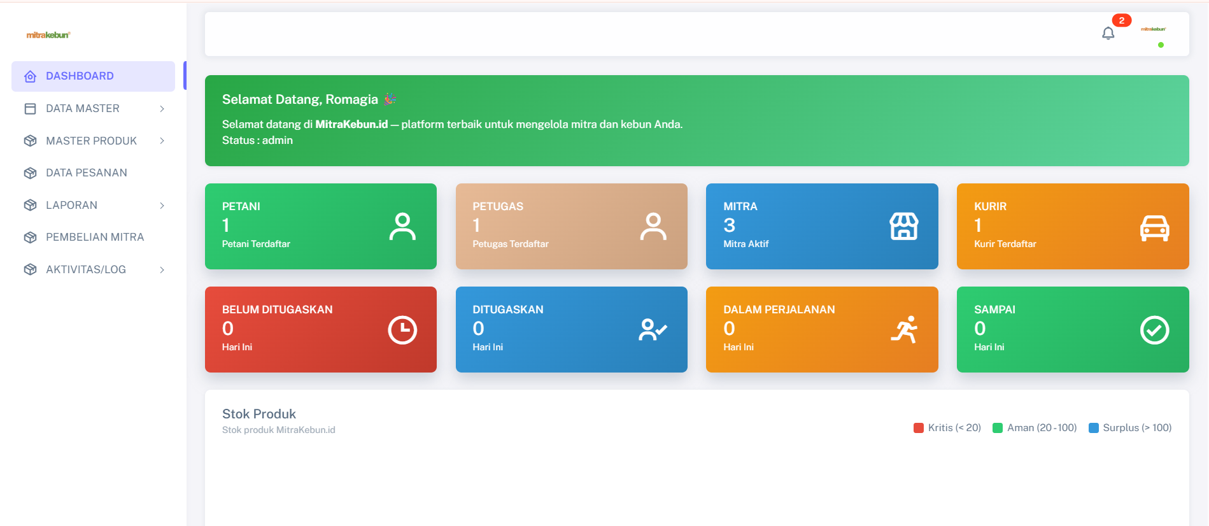
Task: Open the Aktivitas/Log menu label
Action: tap(86, 269)
